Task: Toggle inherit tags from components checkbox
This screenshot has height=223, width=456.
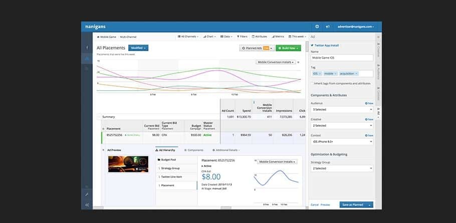Action: [x=313, y=83]
